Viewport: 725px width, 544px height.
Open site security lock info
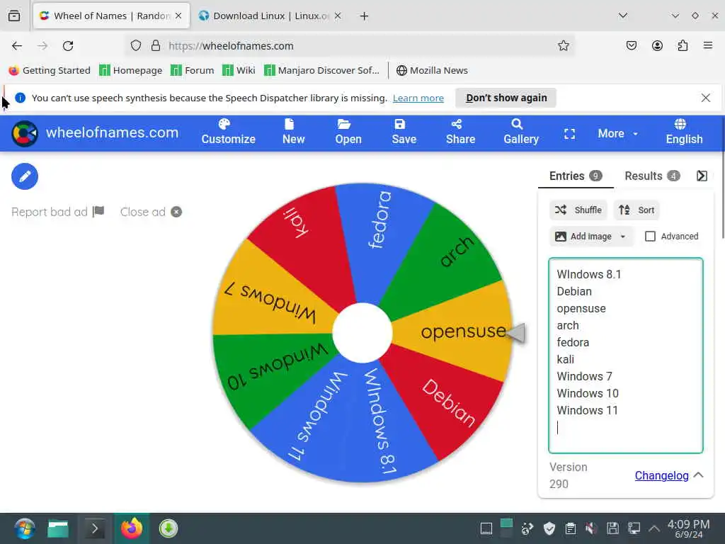(156, 45)
